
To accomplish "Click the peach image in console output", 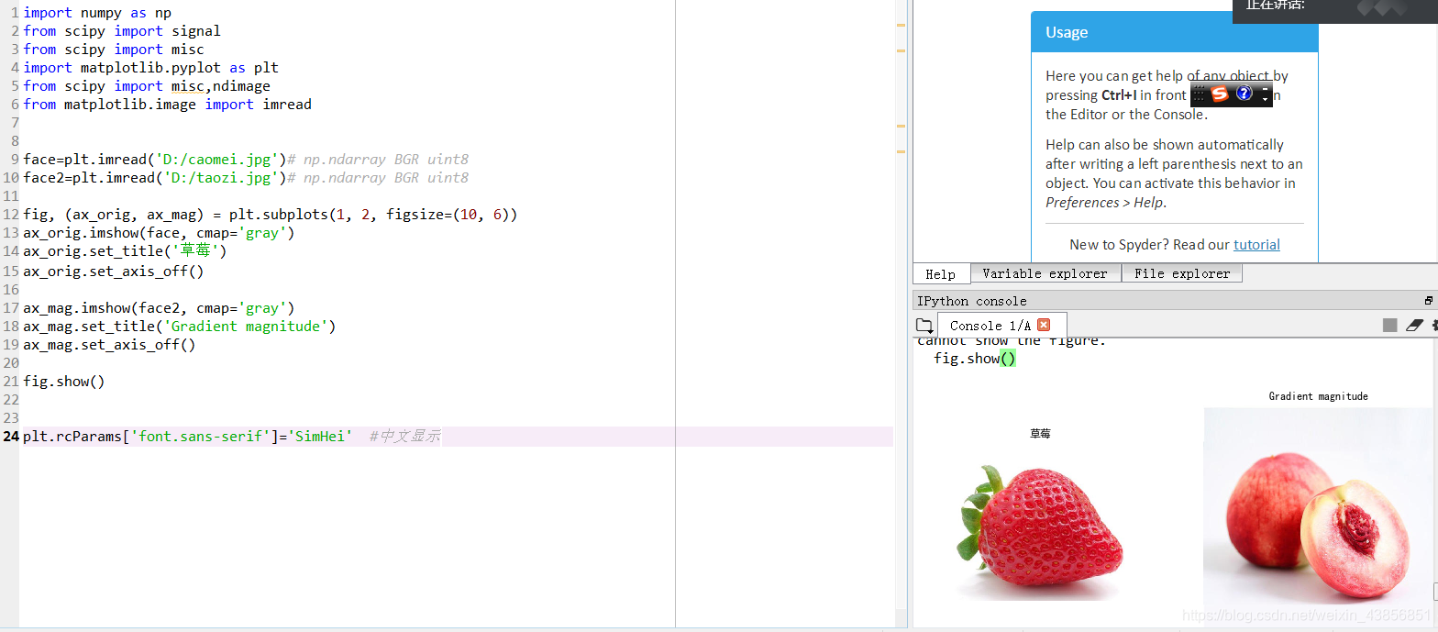I will pos(1317,516).
